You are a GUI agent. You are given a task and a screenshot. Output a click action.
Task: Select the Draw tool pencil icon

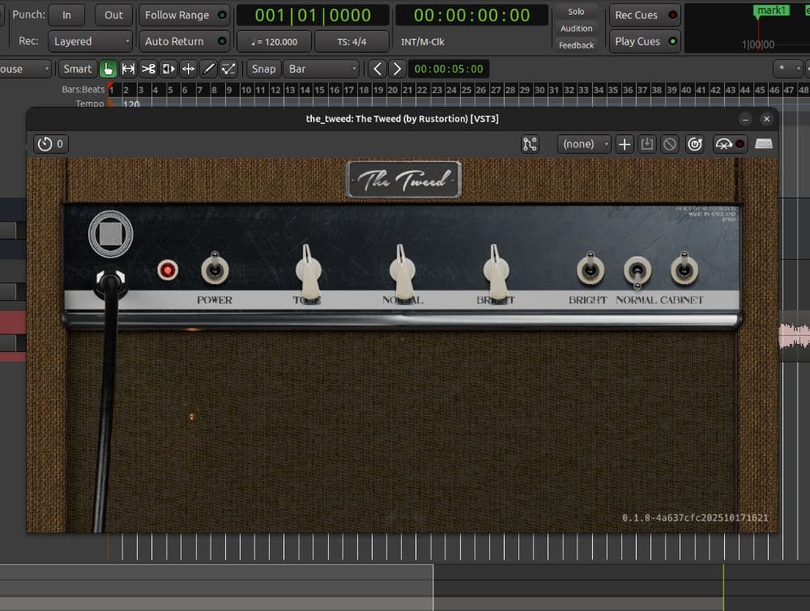(x=208, y=69)
